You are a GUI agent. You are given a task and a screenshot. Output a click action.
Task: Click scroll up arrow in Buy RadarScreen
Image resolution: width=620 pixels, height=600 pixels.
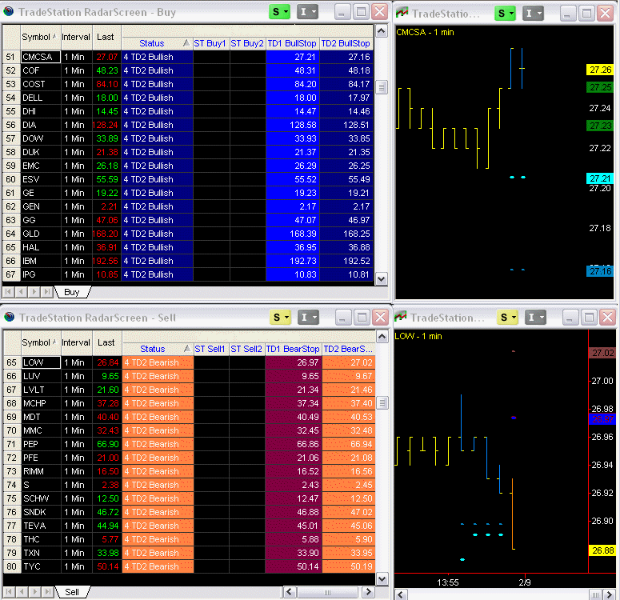click(381, 31)
